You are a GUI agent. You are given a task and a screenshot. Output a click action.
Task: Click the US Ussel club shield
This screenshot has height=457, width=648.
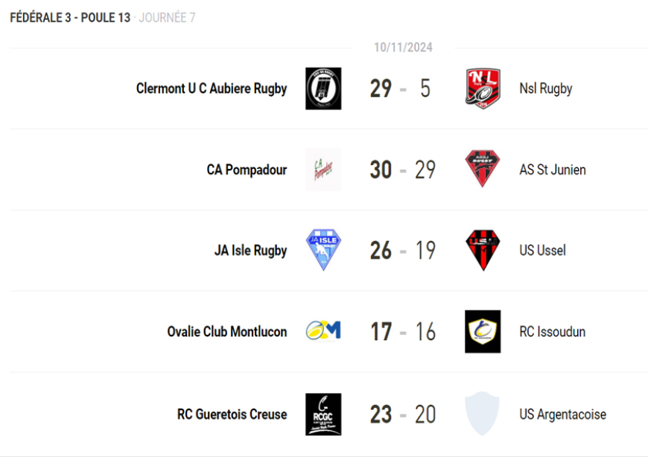[x=483, y=250]
